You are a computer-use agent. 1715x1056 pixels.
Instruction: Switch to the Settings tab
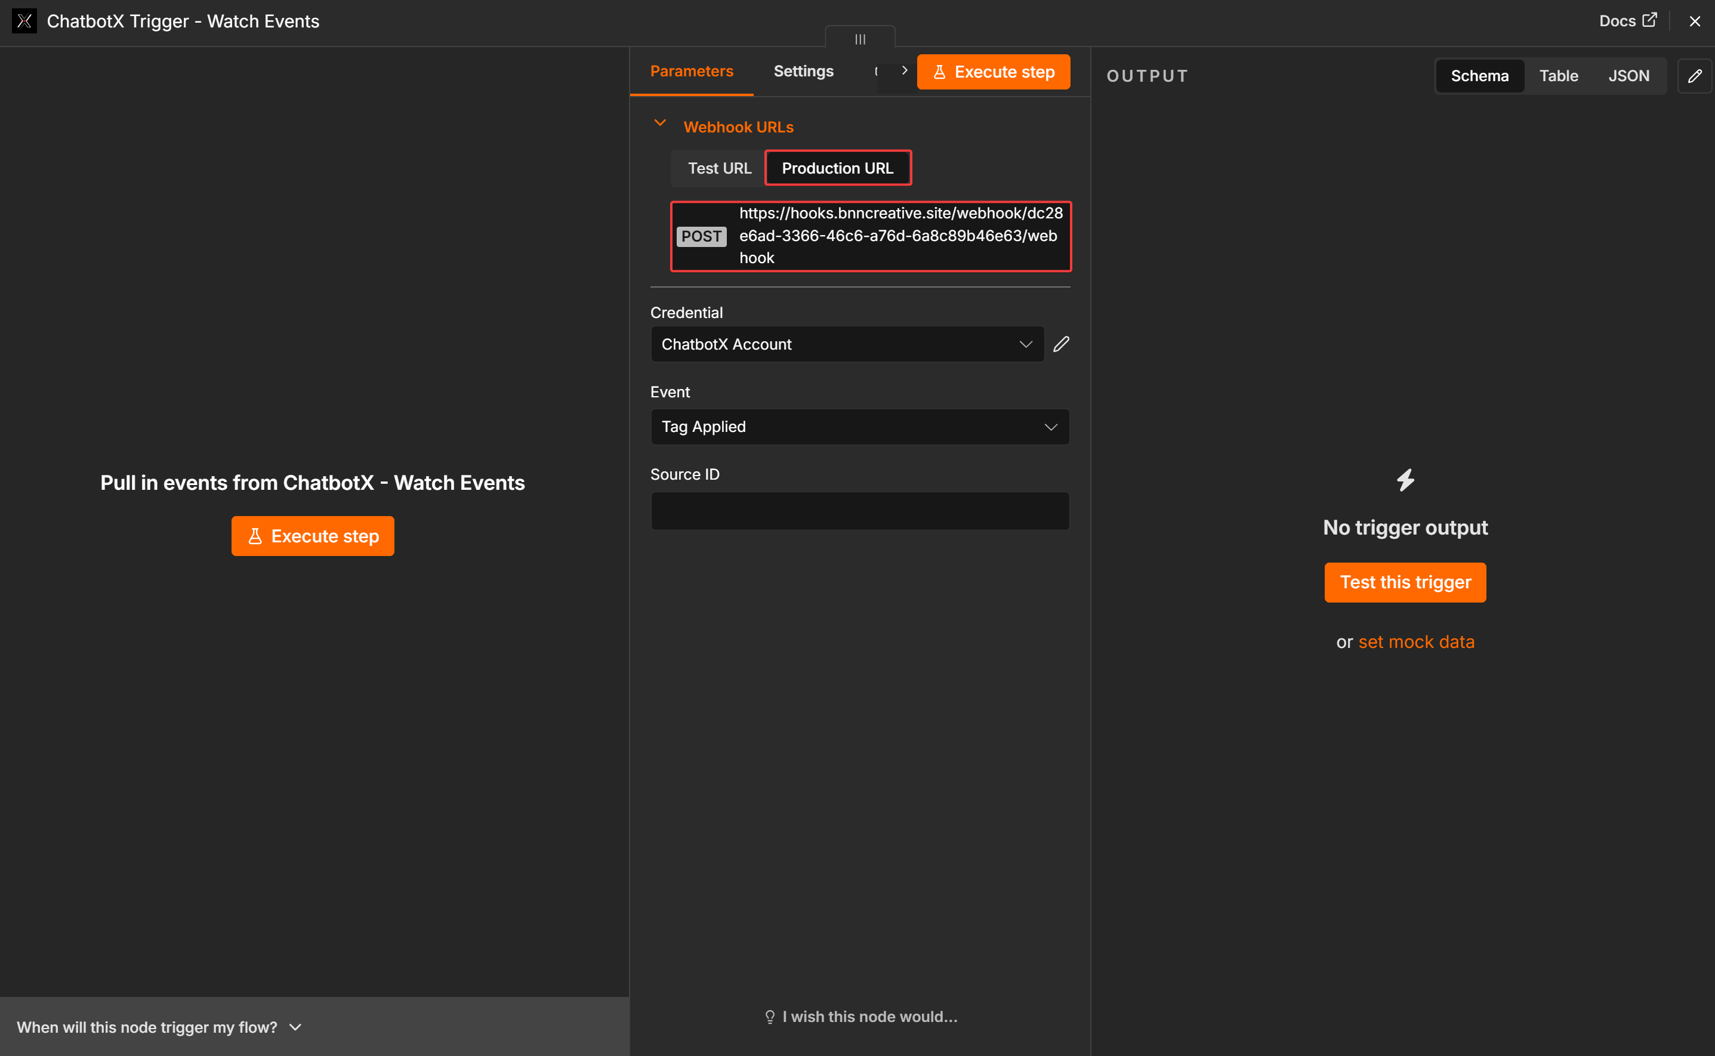(x=803, y=71)
